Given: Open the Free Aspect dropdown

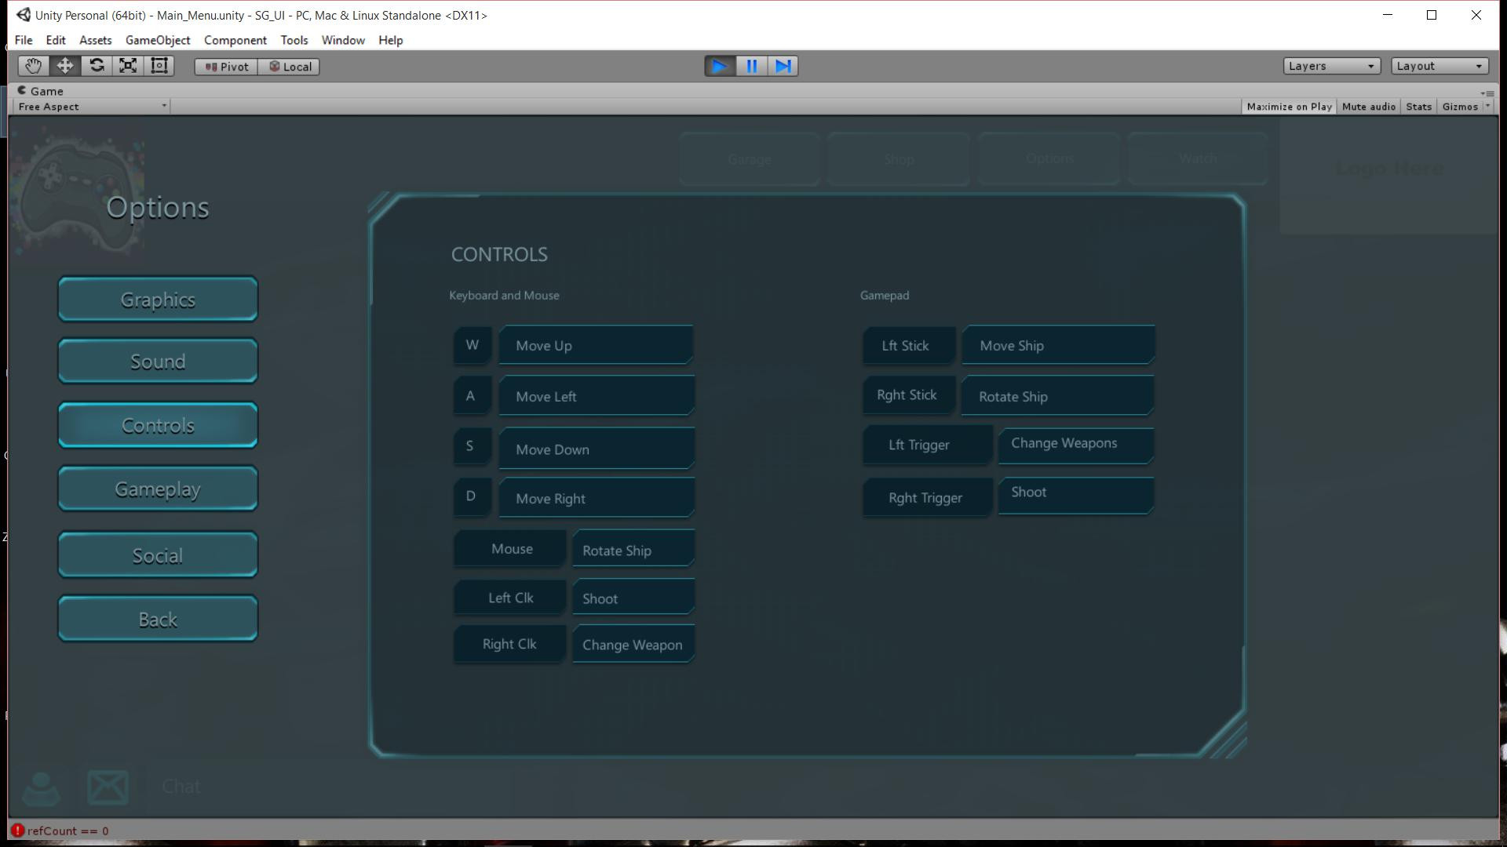Looking at the screenshot, I should [92, 107].
